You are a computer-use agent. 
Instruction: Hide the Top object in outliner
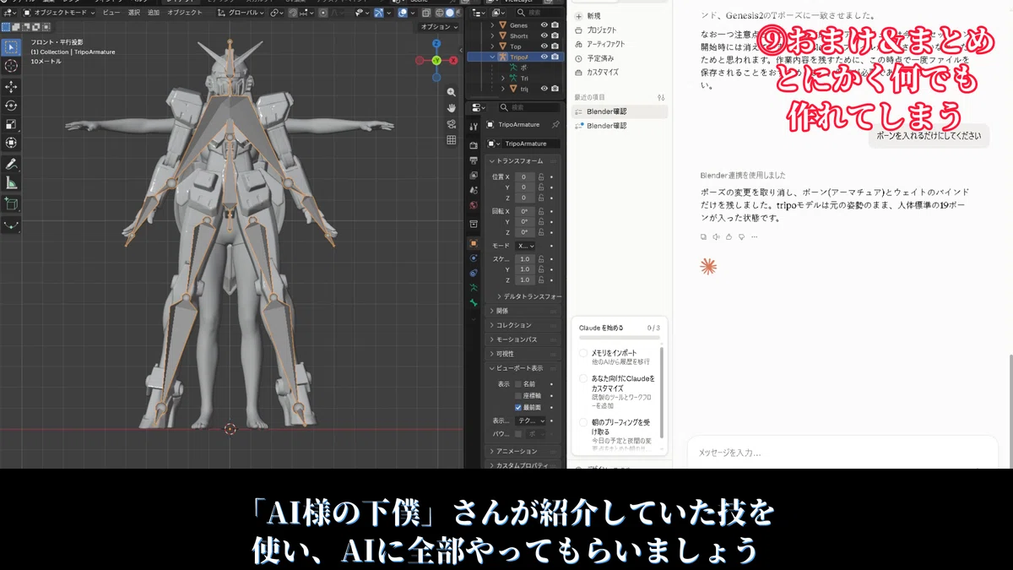544,46
